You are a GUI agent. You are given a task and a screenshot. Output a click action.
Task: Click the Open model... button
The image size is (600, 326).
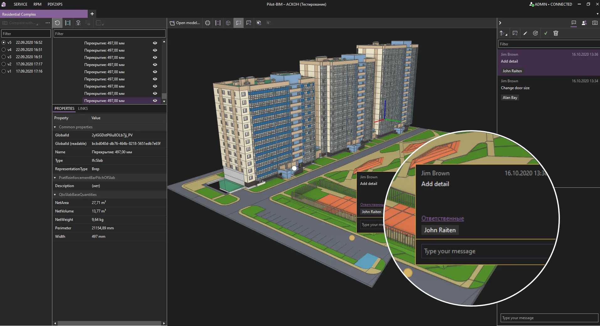coord(185,23)
